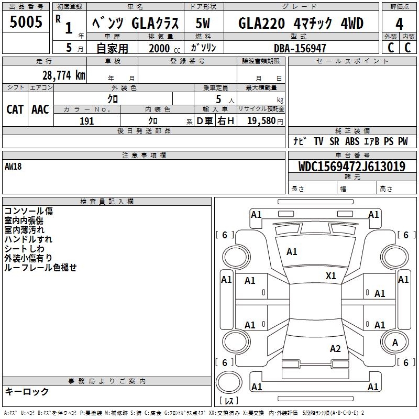Click the A1 mark on the hood
The height and width of the screenshot is (419, 419).
[x=292, y=252]
